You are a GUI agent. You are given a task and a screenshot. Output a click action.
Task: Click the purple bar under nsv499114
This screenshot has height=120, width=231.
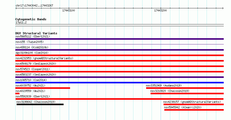pos(119,50)
